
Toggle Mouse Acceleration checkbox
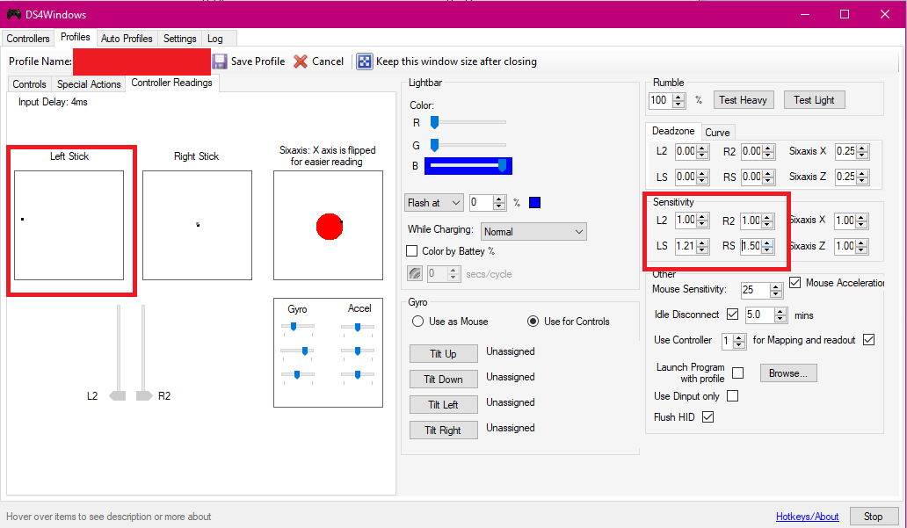[x=795, y=283]
